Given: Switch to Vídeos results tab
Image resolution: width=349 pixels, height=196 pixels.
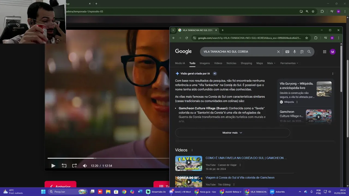Looking at the screenshot, I should pyautogui.click(x=218, y=63).
